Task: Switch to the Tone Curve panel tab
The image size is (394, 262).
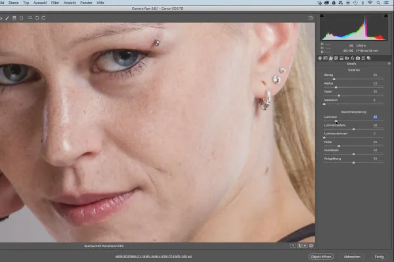Action: tap(325, 58)
